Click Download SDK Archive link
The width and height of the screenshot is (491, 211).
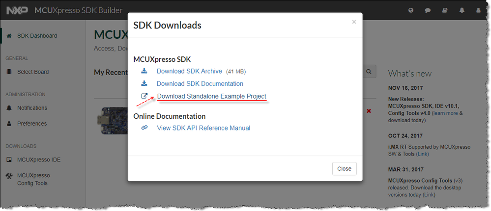pos(189,71)
